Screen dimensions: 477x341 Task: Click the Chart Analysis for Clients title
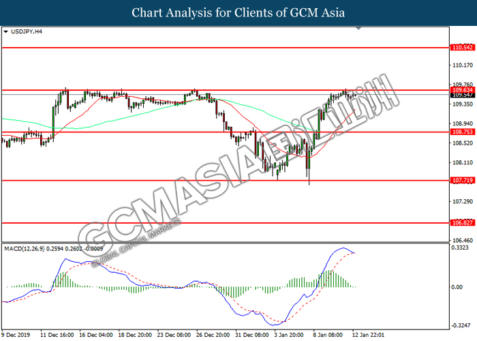click(238, 13)
